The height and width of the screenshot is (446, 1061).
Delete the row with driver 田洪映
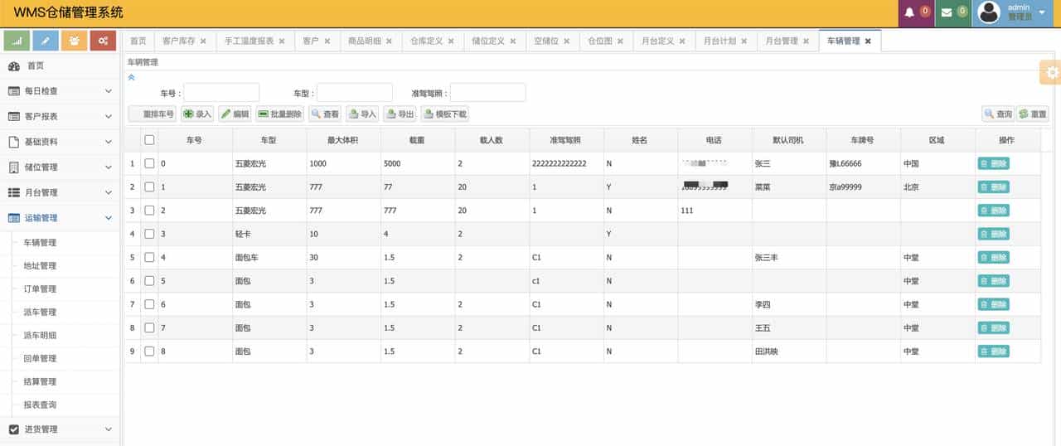tap(993, 351)
